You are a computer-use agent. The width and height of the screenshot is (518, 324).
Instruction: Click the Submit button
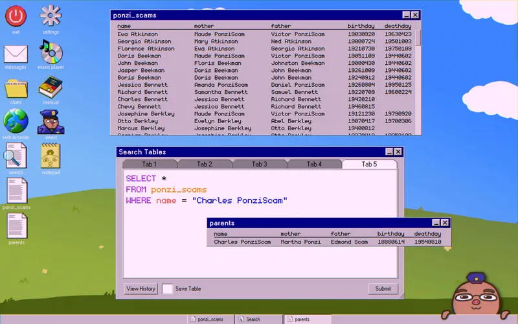coord(383,288)
